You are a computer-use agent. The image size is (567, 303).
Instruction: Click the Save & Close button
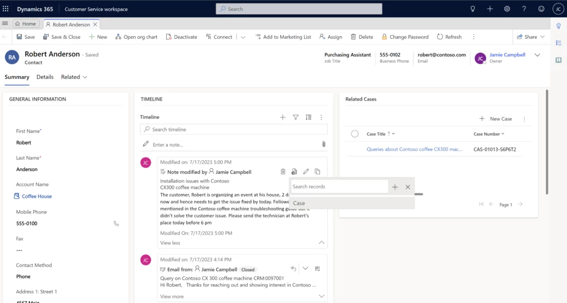61,37
